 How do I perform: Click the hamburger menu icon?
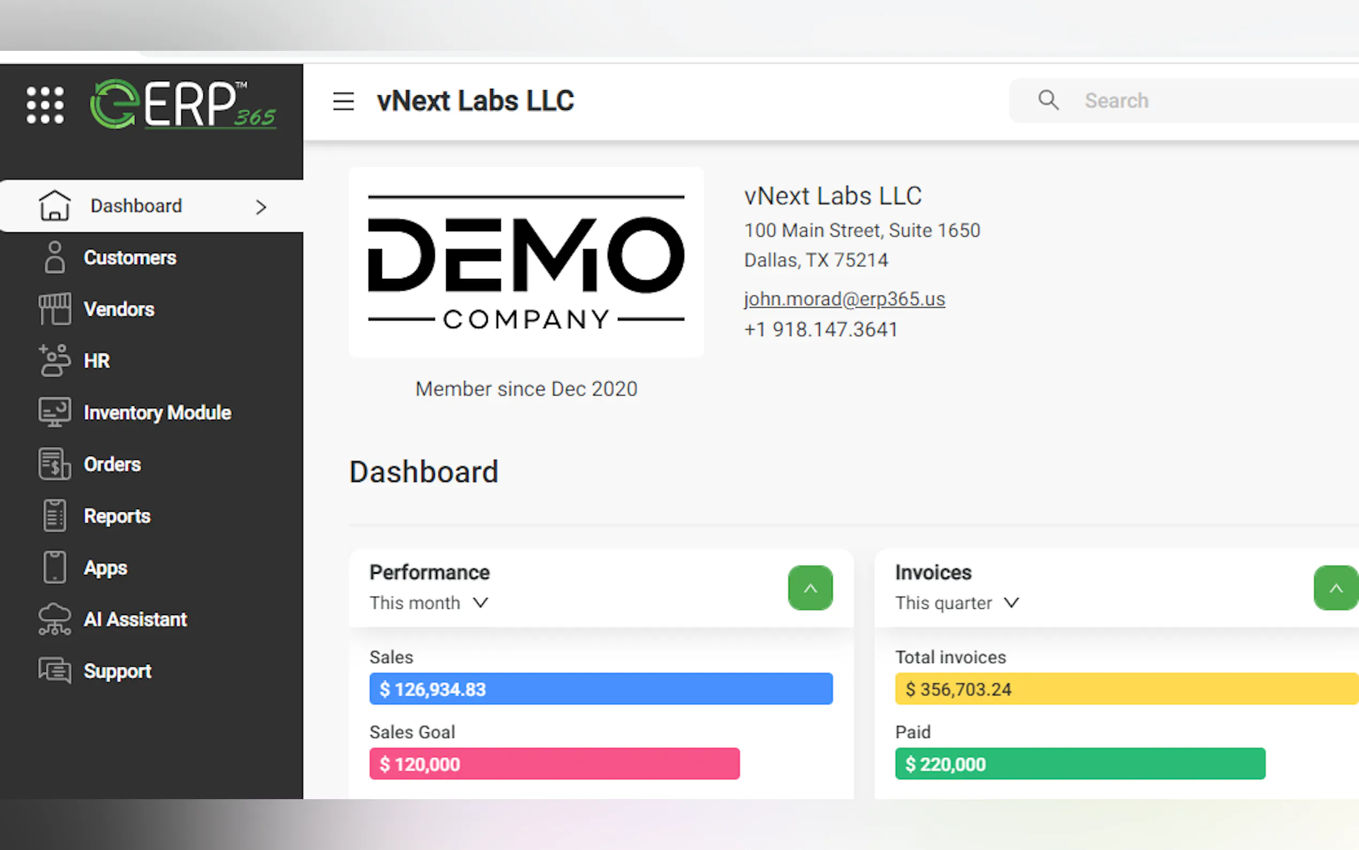[x=343, y=101]
